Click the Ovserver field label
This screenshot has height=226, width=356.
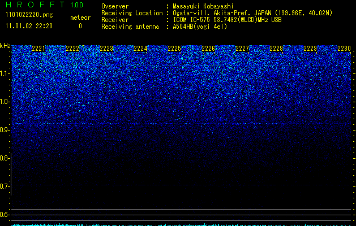pyautogui.click(x=115, y=6)
